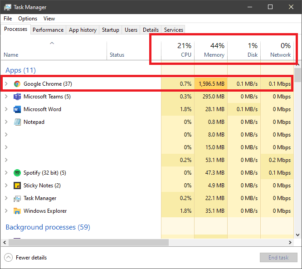The width and height of the screenshot is (302, 269).
Task: Open the View menu
Action: point(49,19)
